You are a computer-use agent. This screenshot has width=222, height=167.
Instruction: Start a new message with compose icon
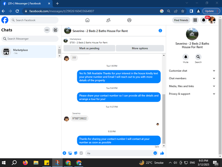click(55, 30)
